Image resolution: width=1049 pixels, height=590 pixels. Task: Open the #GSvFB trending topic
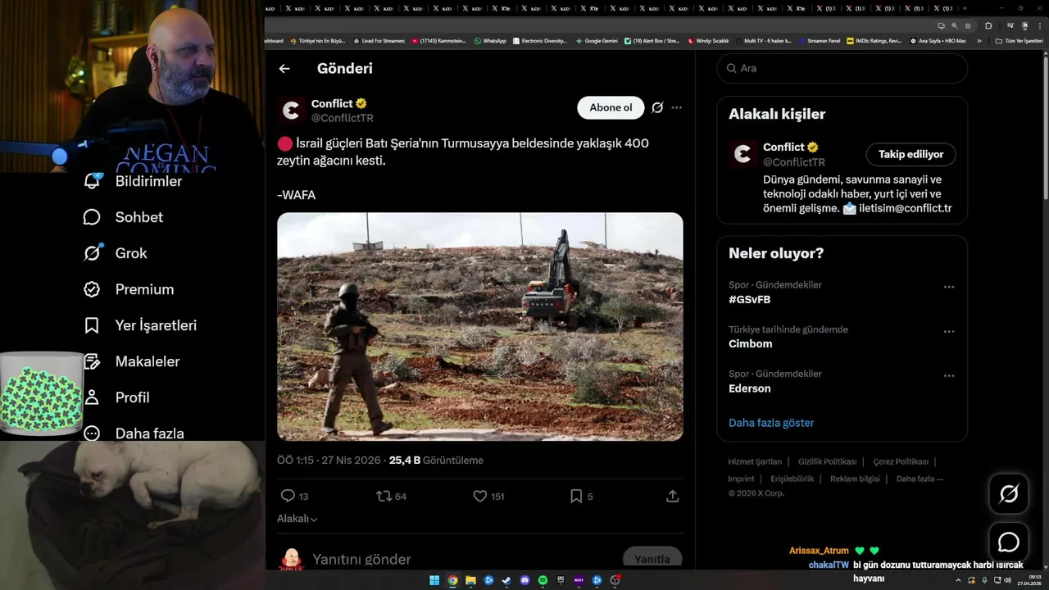coord(750,300)
